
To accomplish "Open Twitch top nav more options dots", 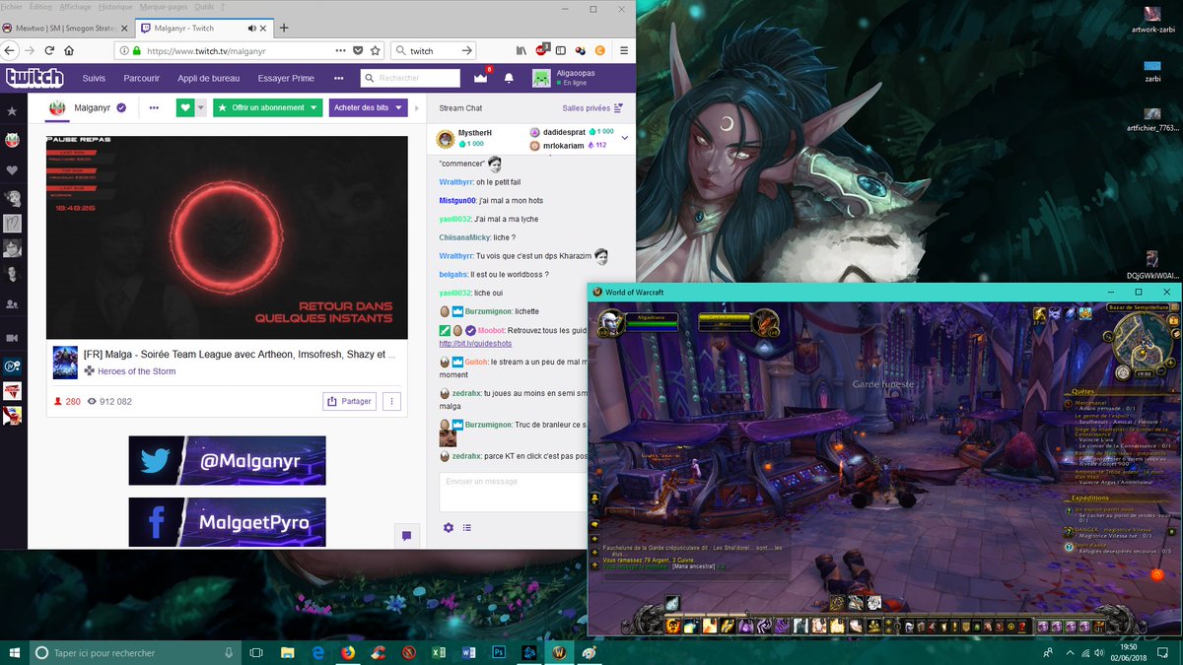I will (339, 78).
